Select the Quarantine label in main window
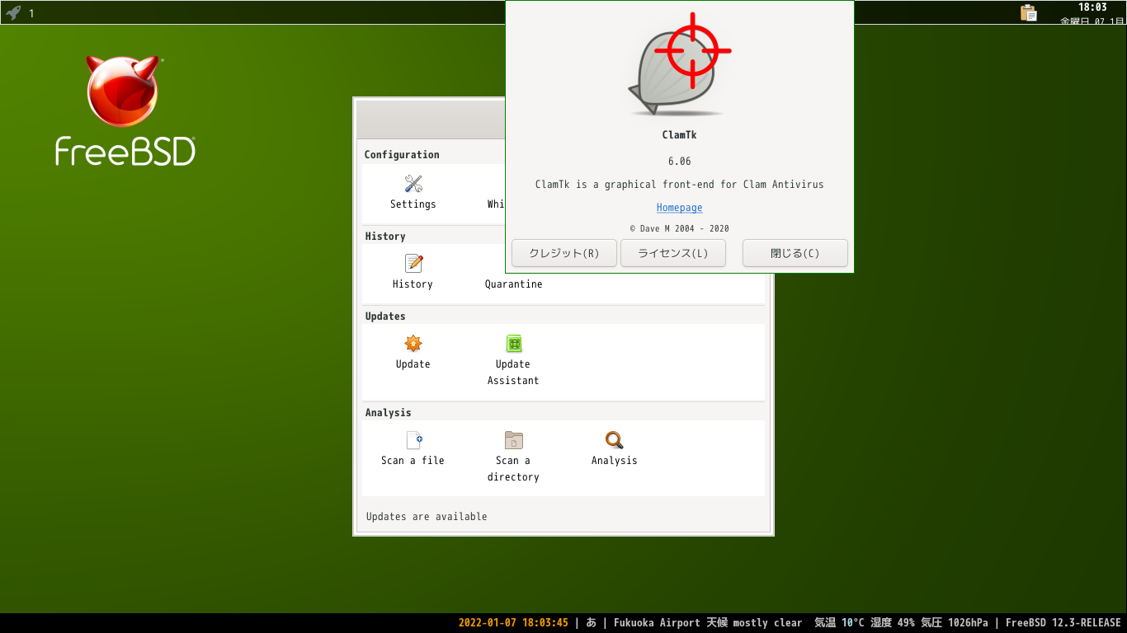Image resolution: width=1127 pixels, height=633 pixels. point(513,284)
